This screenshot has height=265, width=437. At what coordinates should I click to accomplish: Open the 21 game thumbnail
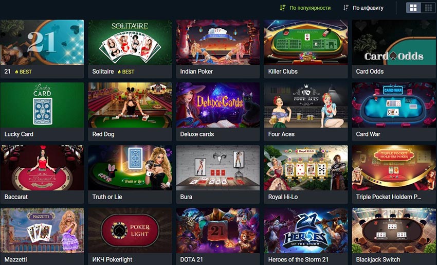[42, 42]
